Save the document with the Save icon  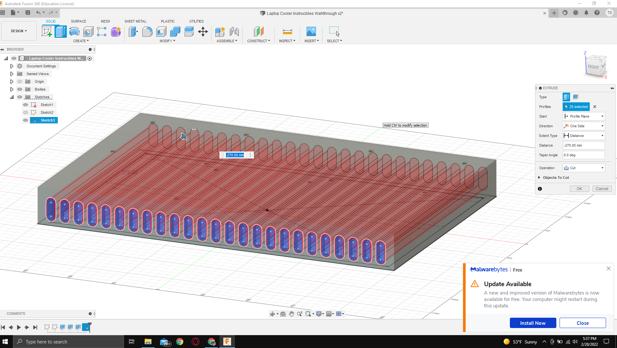tap(28, 13)
